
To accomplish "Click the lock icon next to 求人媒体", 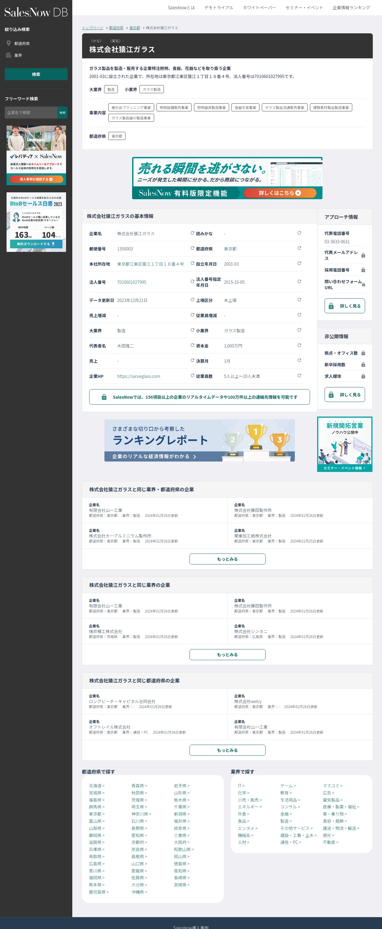I will pos(363,376).
